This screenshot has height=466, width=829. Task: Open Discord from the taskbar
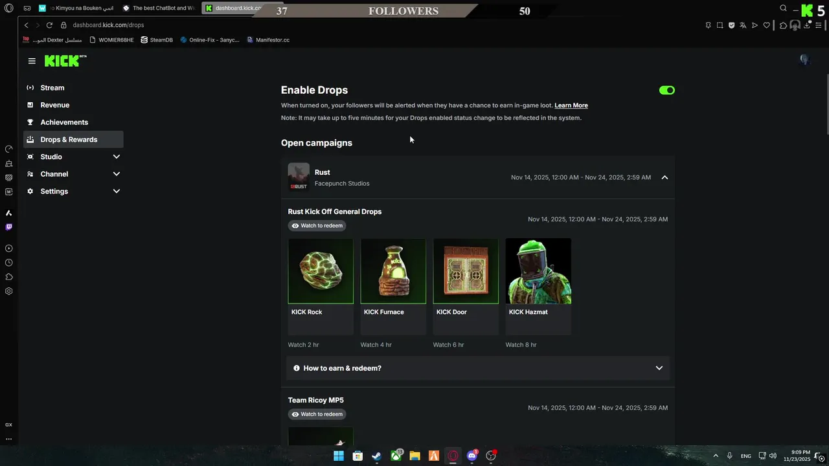click(x=472, y=456)
